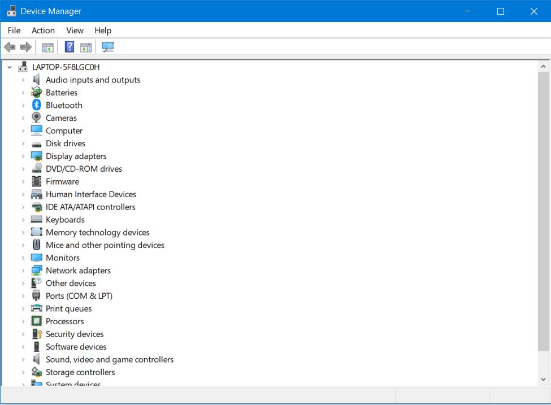This screenshot has width=551, height=405.
Task: Click the Show/Hide Console Tree toolbar icon
Action: (x=48, y=47)
